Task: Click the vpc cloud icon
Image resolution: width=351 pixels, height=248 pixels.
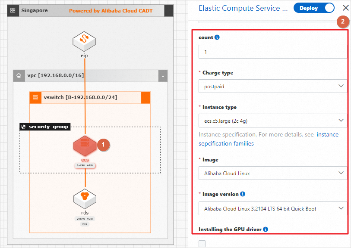Action: click(19, 76)
